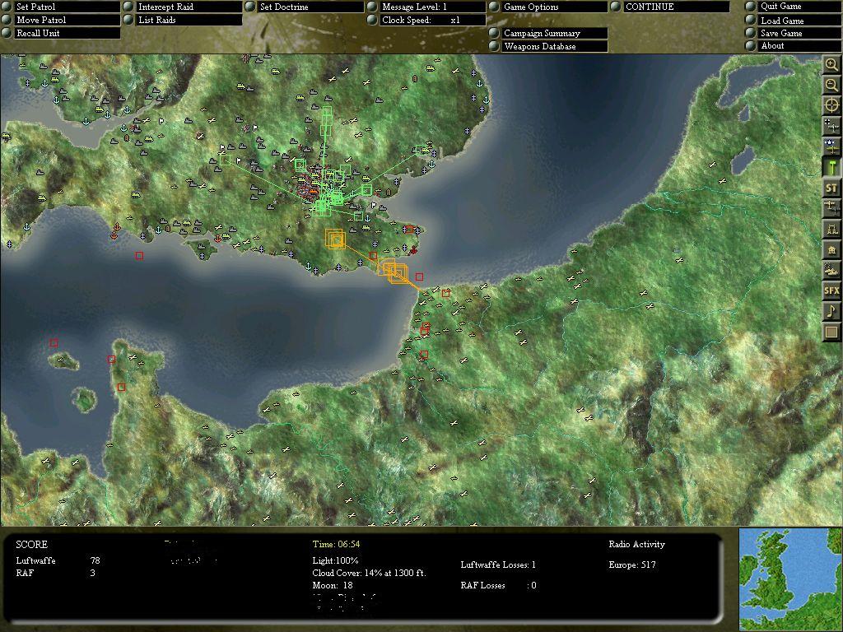
Task: Click the Cloud Cover readout
Action: [x=370, y=573]
